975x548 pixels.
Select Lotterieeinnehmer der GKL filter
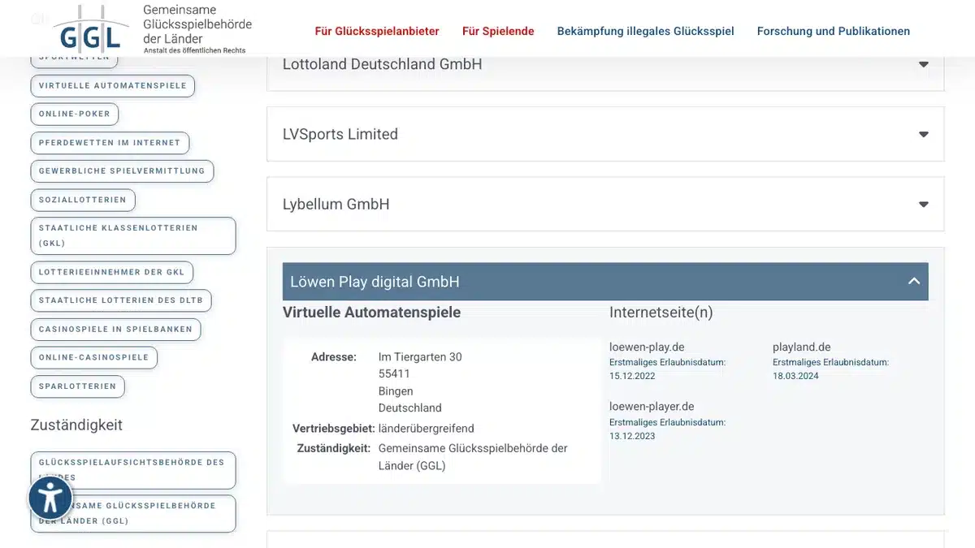112,272
